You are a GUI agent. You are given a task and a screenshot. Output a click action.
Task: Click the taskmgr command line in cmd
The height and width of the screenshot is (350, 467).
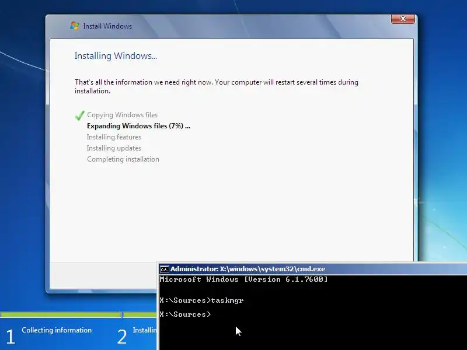(x=201, y=300)
